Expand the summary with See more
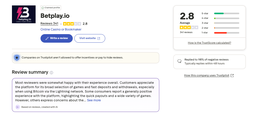Image resolution: width=258 pixels, height=114 pixels. (94, 100)
